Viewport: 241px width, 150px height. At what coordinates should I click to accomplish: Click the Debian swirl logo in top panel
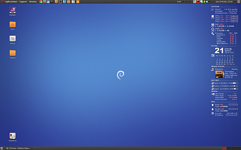coord(3,1)
